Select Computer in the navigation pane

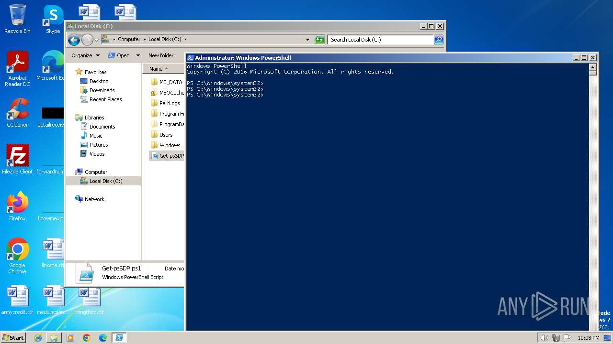[96, 172]
